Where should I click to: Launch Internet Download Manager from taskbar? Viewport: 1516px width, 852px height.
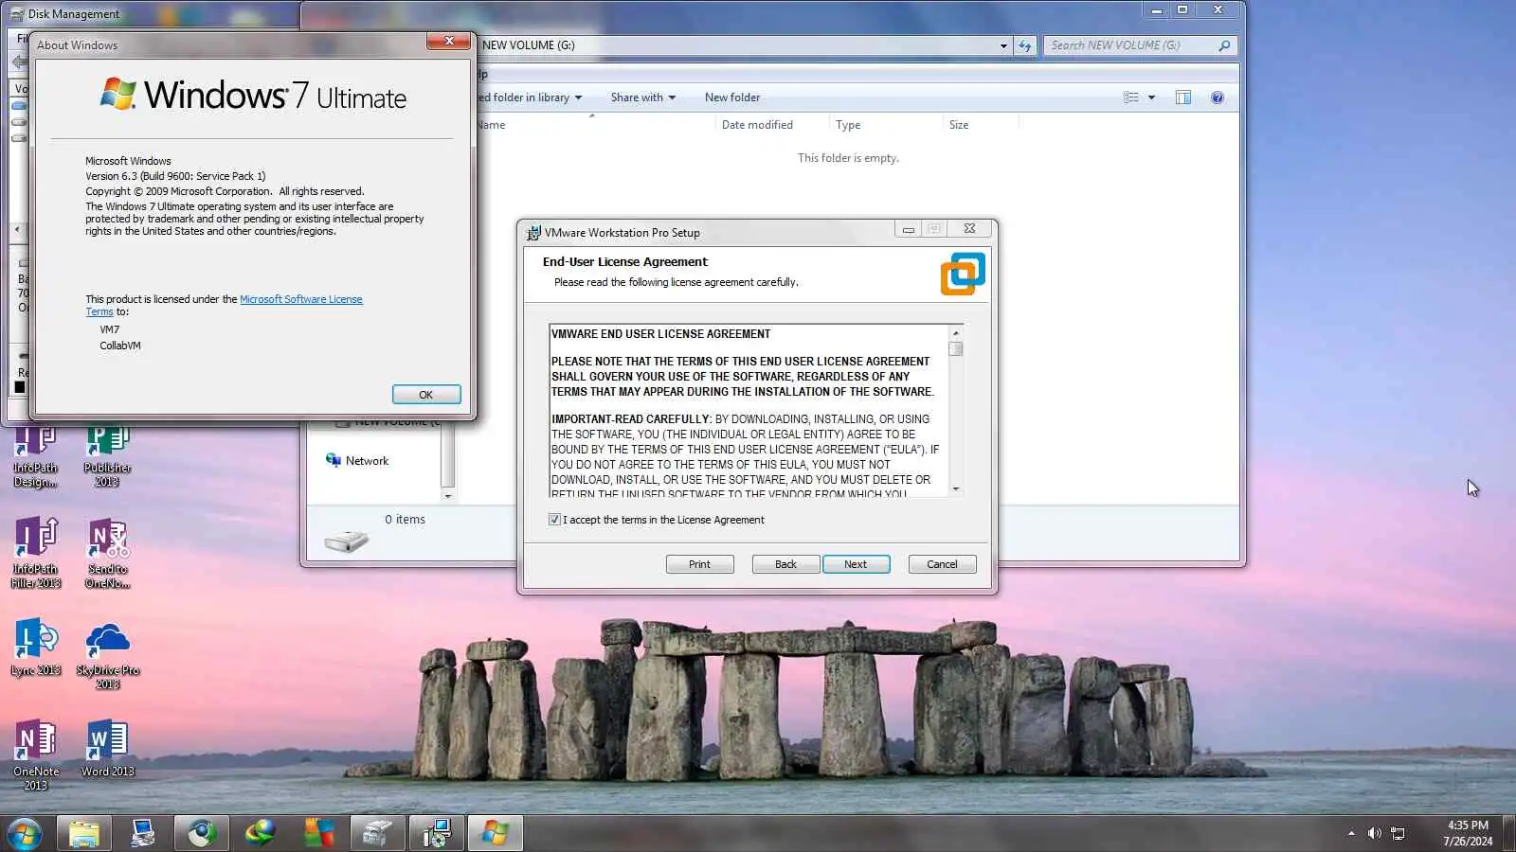point(261,834)
